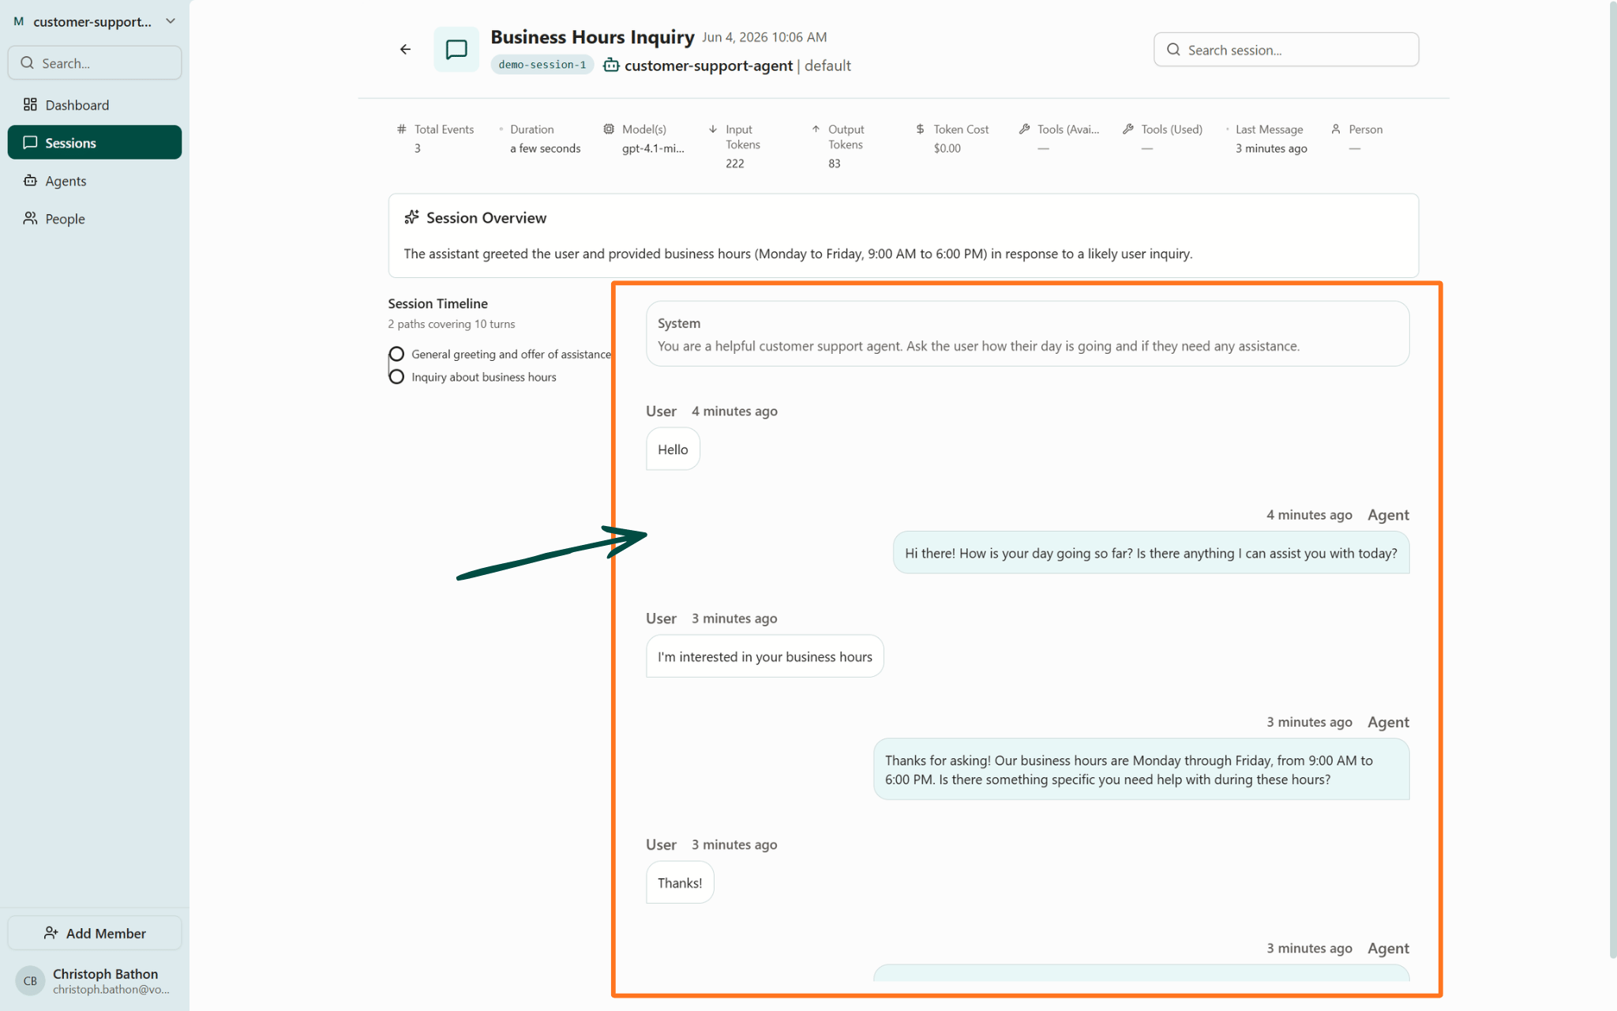Click the sidebar Search field
Screen dimensions: 1617x1011
tap(95, 62)
